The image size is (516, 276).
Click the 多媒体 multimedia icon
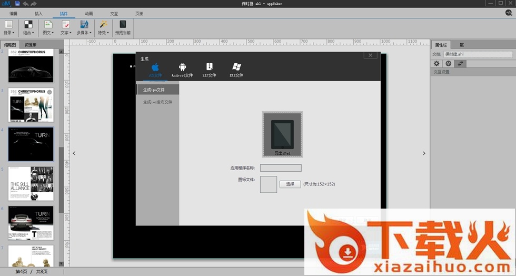[84, 24]
